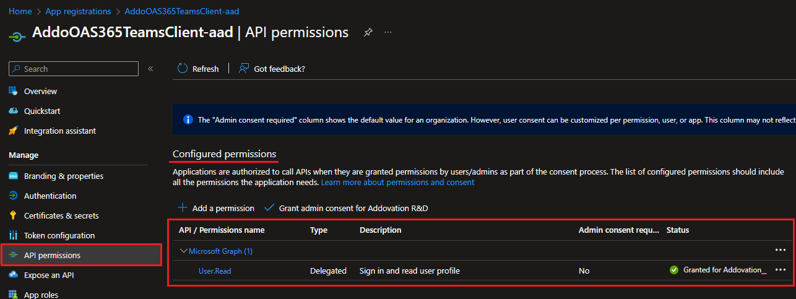The image size is (796, 299).
Task: Open more options for User.Read row
Action: point(780,270)
